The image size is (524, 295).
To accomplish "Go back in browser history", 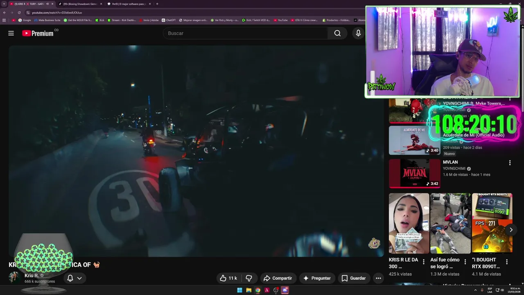I will (4, 13).
